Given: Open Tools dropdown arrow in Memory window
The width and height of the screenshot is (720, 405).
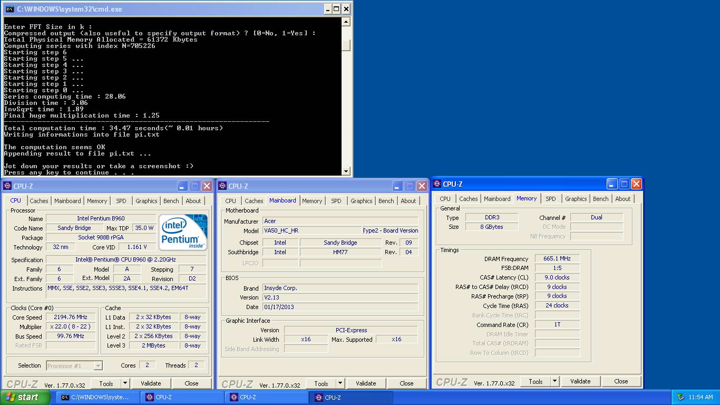Looking at the screenshot, I should click(555, 381).
